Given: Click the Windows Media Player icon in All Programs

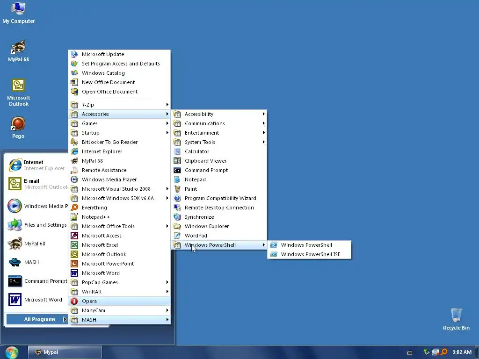Looking at the screenshot, I should pos(74,179).
